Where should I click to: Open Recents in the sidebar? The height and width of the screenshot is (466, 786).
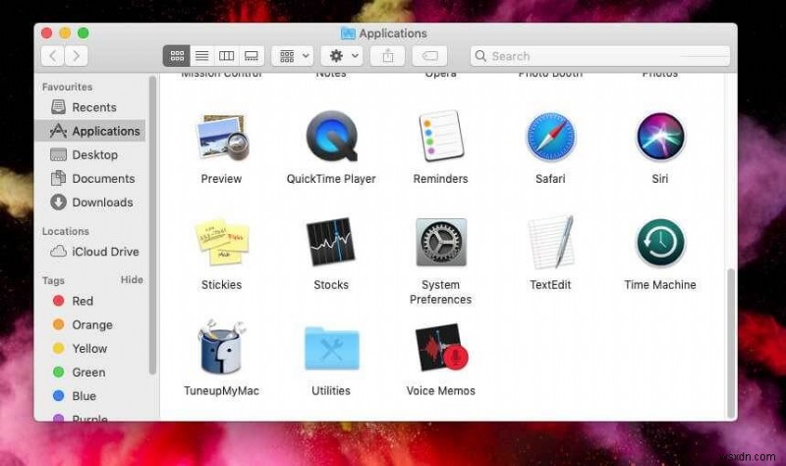tap(90, 107)
